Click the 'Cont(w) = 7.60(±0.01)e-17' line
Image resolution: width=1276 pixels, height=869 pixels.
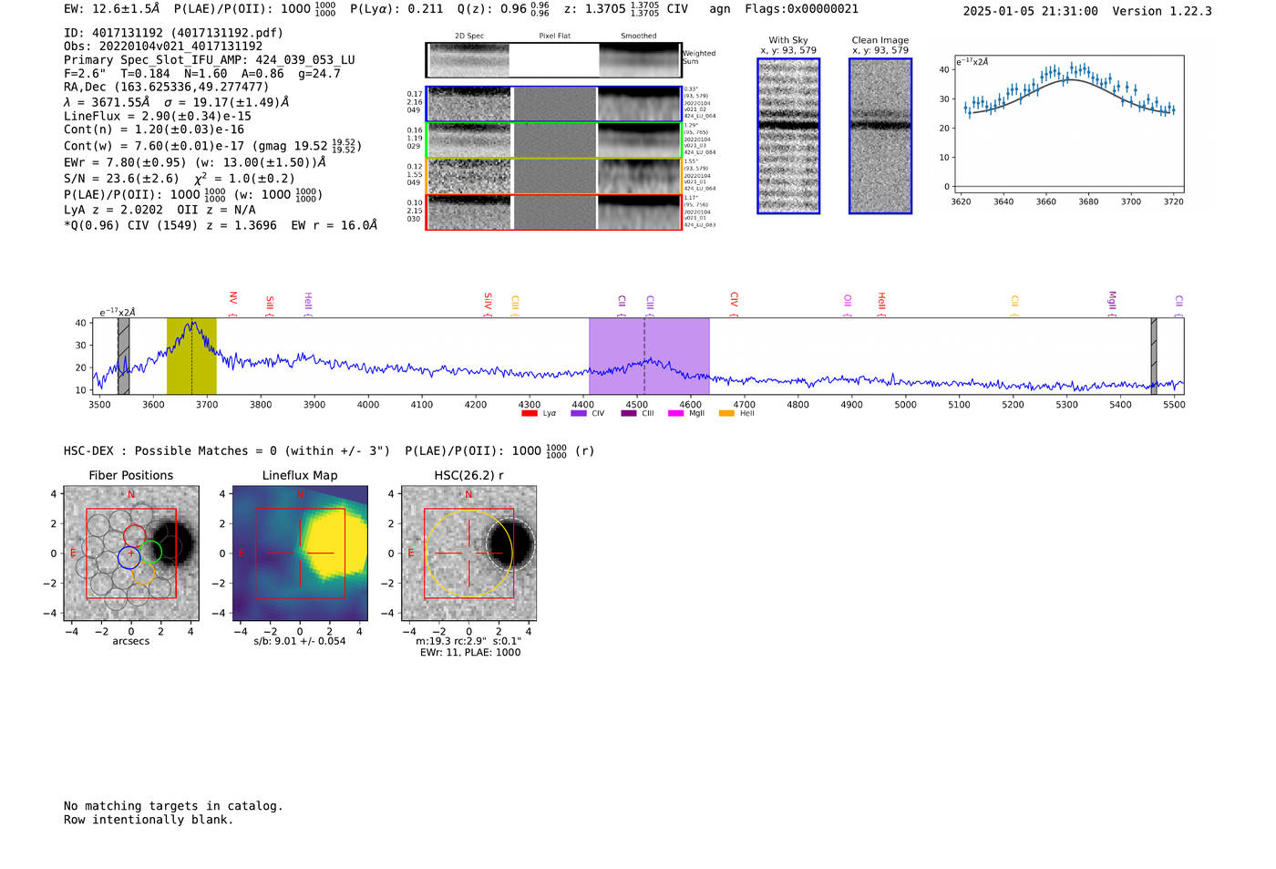click(x=213, y=146)
